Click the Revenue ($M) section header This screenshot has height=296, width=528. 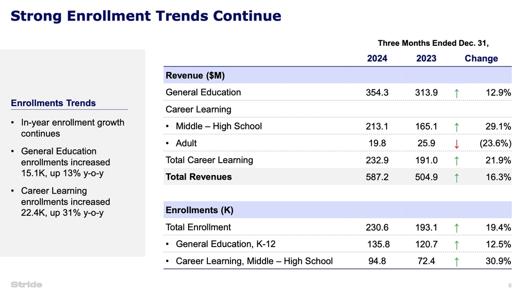click(x=192, y=76)
